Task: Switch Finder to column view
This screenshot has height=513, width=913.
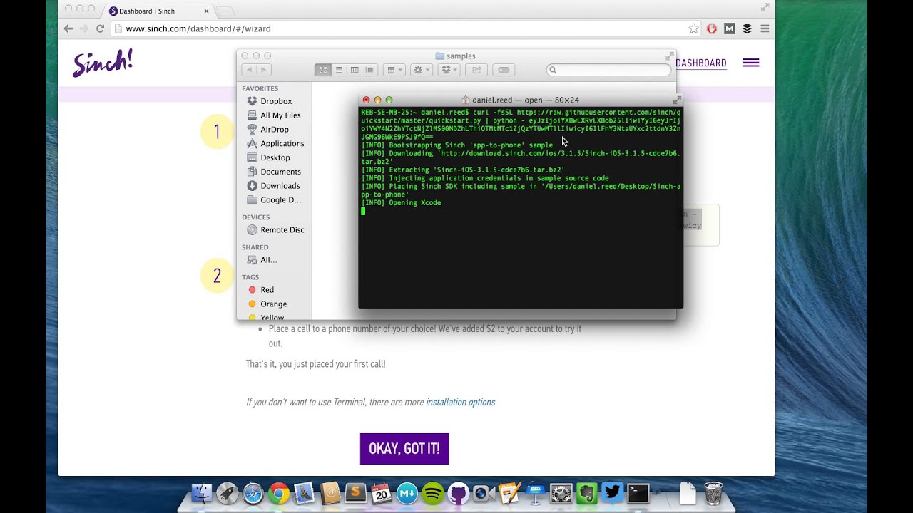Action: pos(355,70)
